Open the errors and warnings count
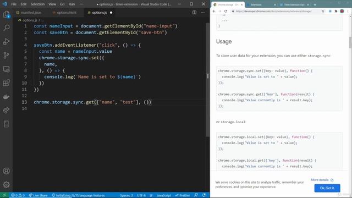Screen dimensions: 352x198 click(18, 195)
